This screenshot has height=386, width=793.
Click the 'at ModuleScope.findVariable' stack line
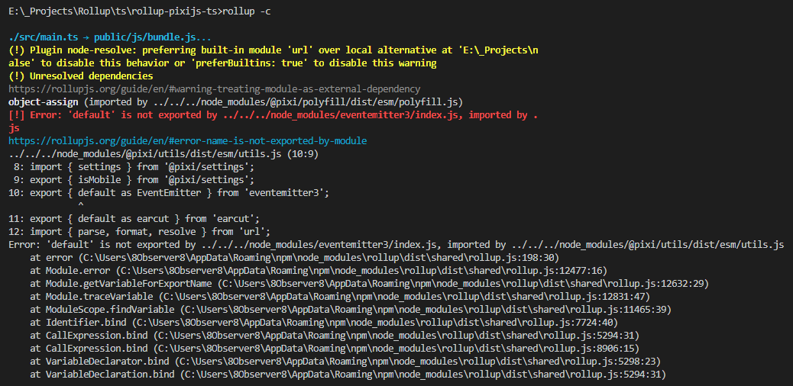(x=351, y=310)
